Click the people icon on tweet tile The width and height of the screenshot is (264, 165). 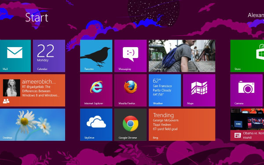pyautogui.click(x=6, y=101)
